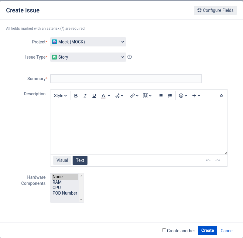The height and width of the screenshot is (238, 243).
Task: Click the Configure Fields button
Action: pyautogui.click(x=215, y=10)
